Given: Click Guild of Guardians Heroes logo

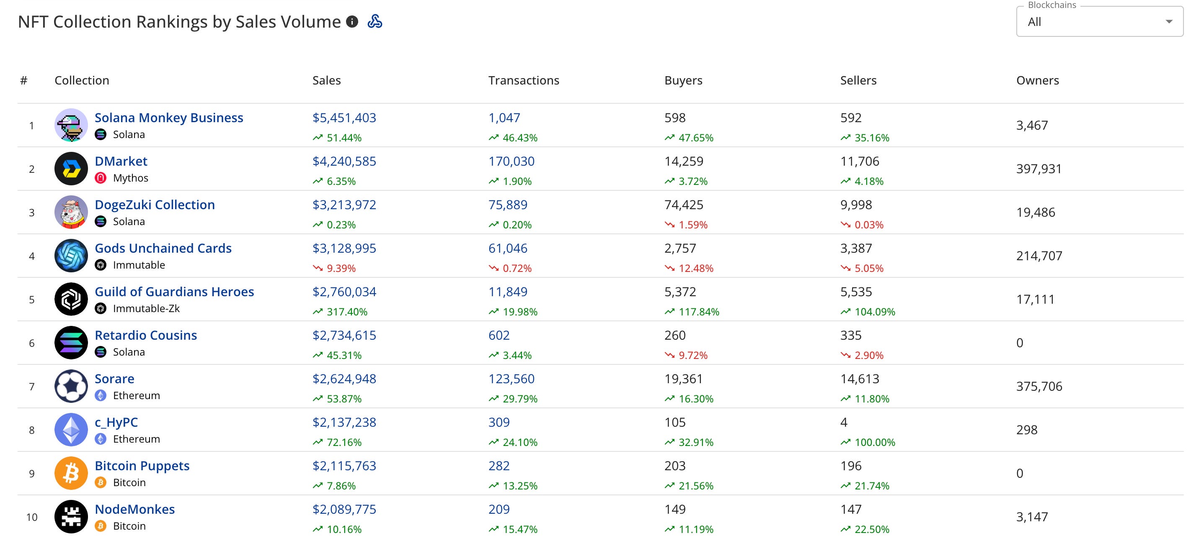Looking at the screenshot, I should [71, 299].
